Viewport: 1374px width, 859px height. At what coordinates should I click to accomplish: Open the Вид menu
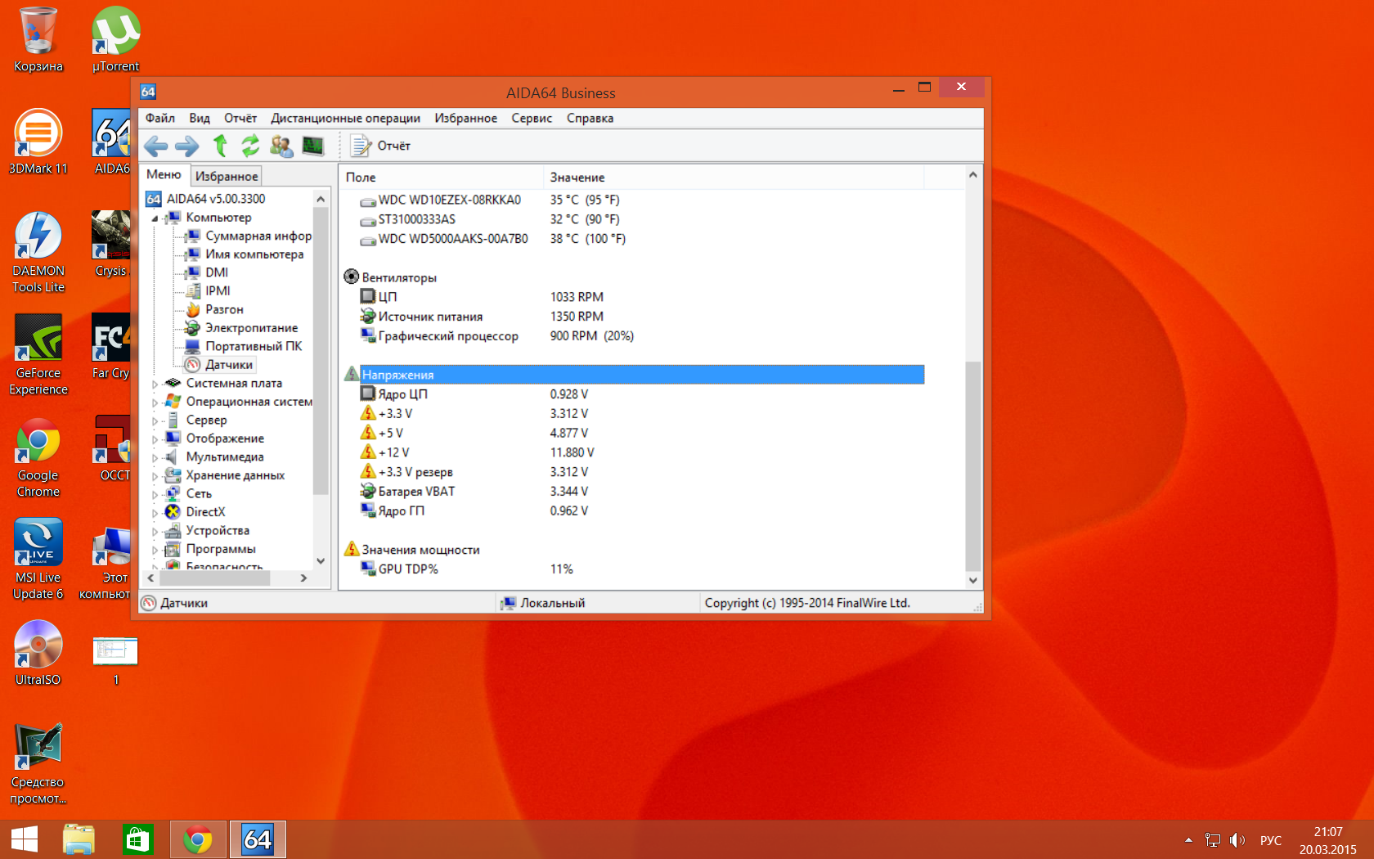click(200, 118)
